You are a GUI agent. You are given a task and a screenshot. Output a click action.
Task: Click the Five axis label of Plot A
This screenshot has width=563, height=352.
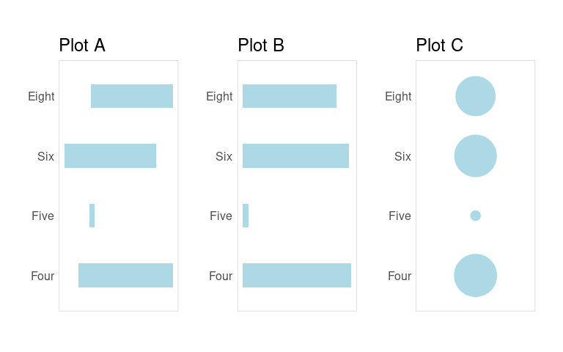click(x=43, y=216)
